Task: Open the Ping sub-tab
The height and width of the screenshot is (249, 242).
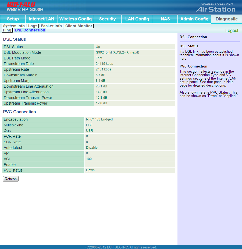Action: point(7,30)
